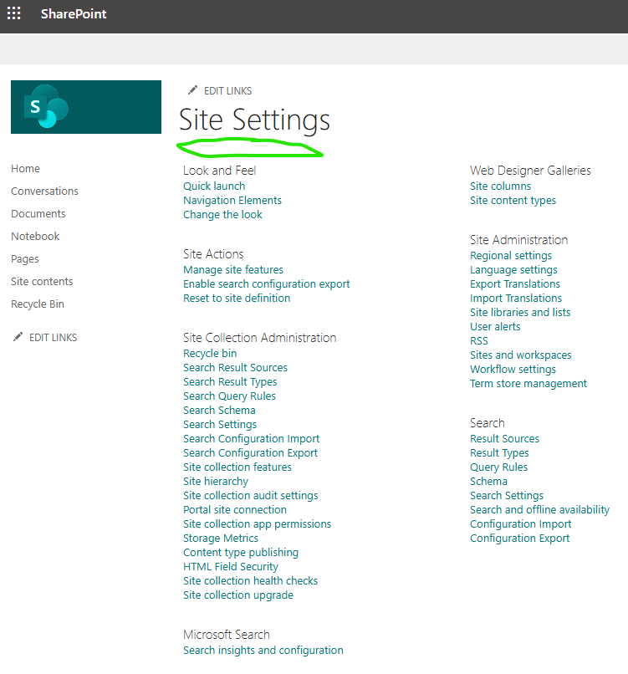The width and height of the screenshot is (628, 674).
Task: Open the app launcher waffle icon
Action: 13,13
